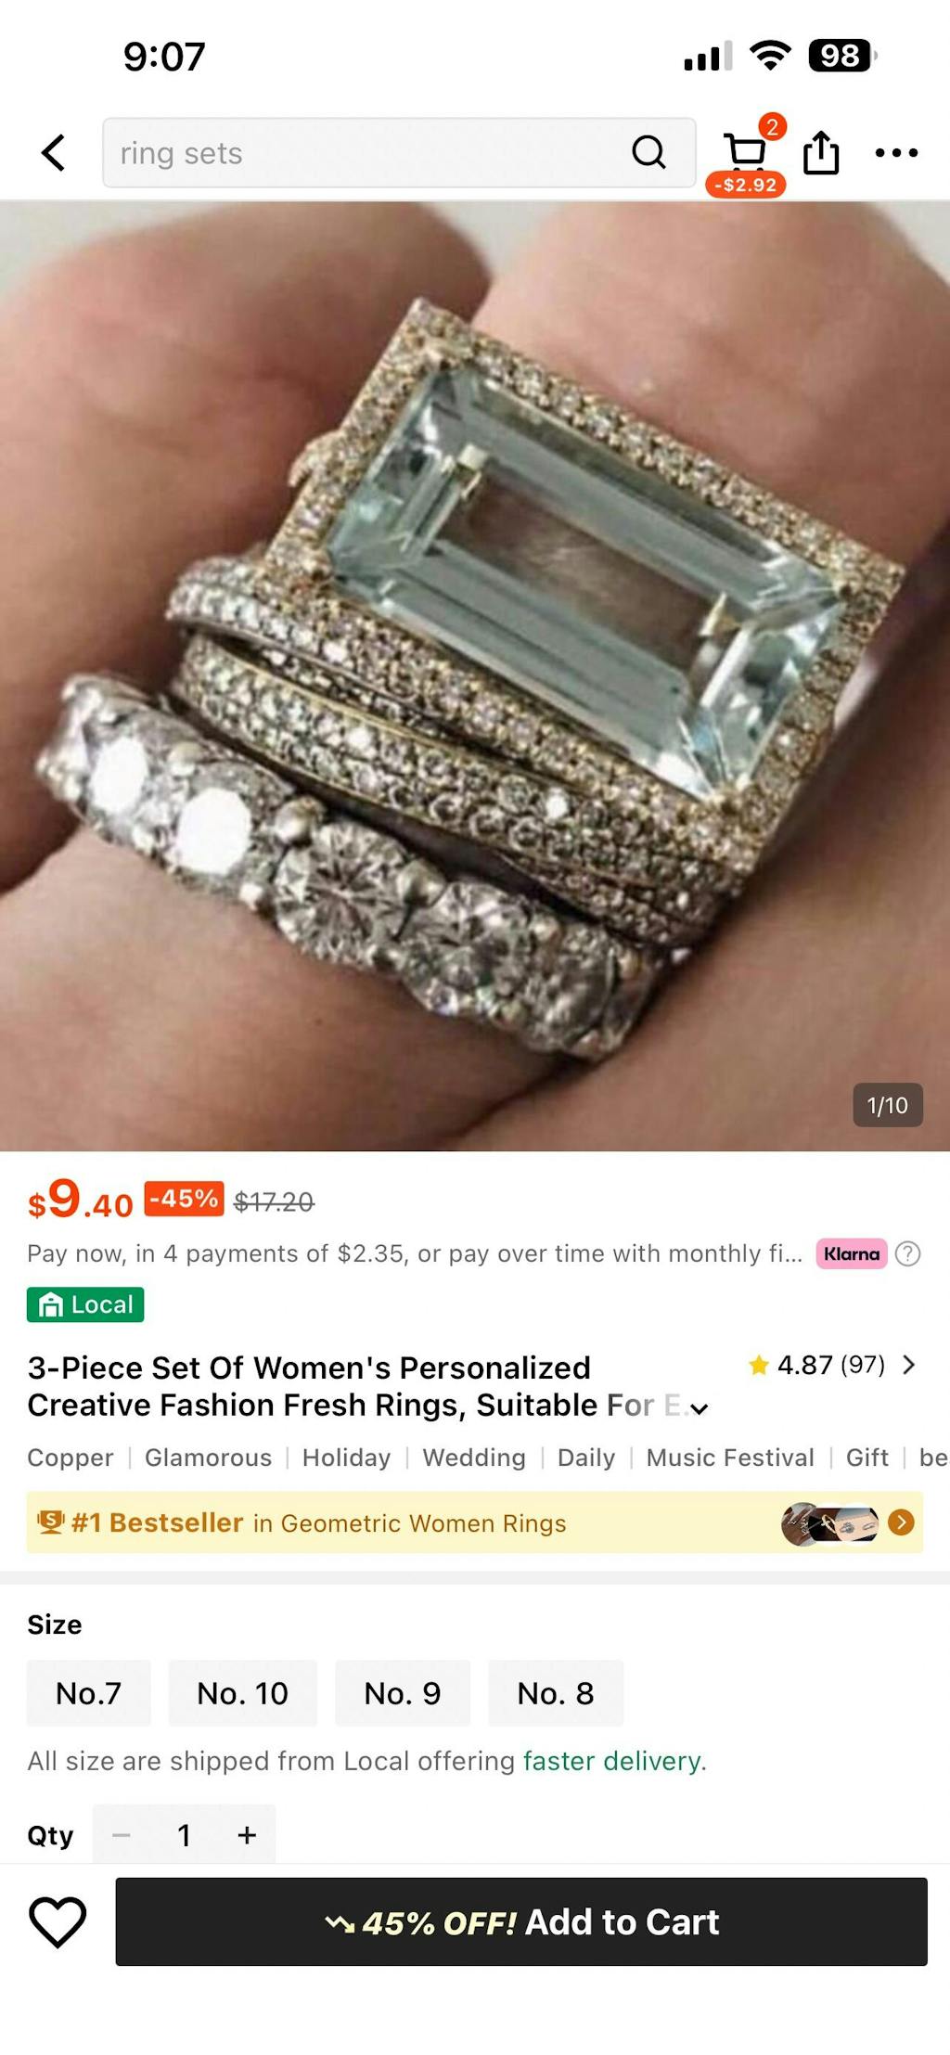Open reviews via 4.87 rating chevron
This screenshot has height=2055, width=950.
pyautogui.click(x=909, y=1365)
